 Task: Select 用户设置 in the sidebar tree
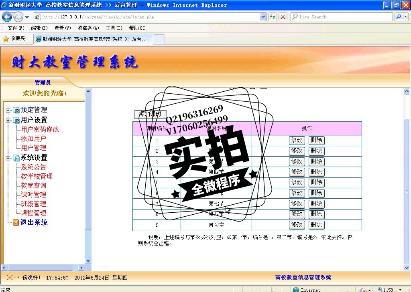[34, 120]
